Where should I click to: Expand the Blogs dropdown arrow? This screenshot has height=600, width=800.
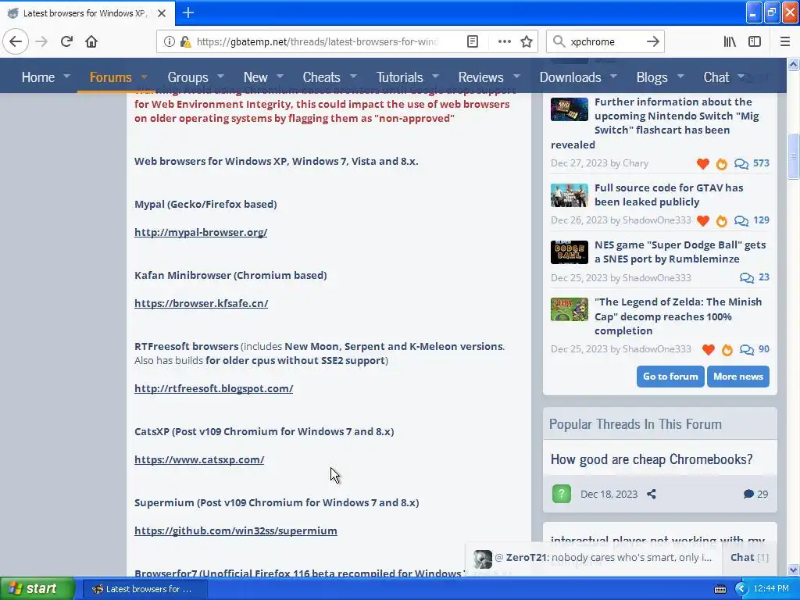[x=680, y=77]
